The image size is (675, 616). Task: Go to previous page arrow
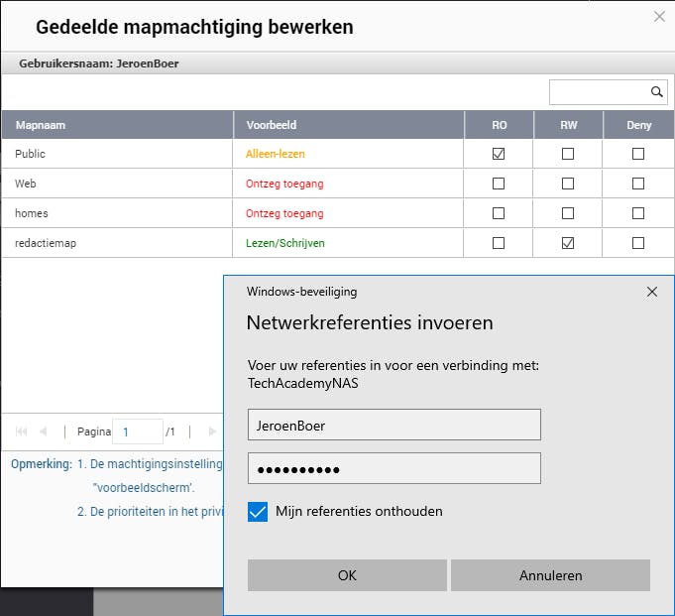click(43, 431)
